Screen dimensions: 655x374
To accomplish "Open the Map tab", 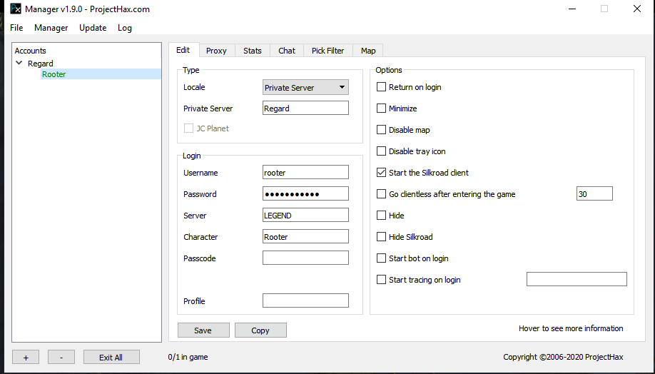I will 368,51.
